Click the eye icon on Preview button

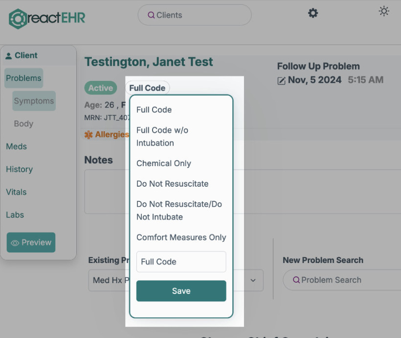click(x=15, y=243)
